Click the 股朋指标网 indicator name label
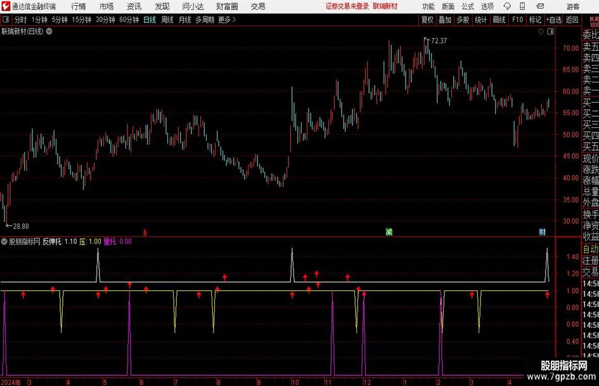The image size is (599, 386). pyautogui.click(x=25, y=241)
